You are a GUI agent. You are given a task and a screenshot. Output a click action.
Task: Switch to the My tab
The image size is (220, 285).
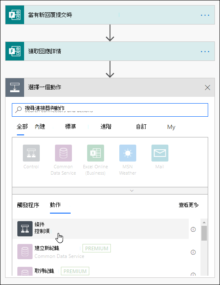click(x=171, y=127)
